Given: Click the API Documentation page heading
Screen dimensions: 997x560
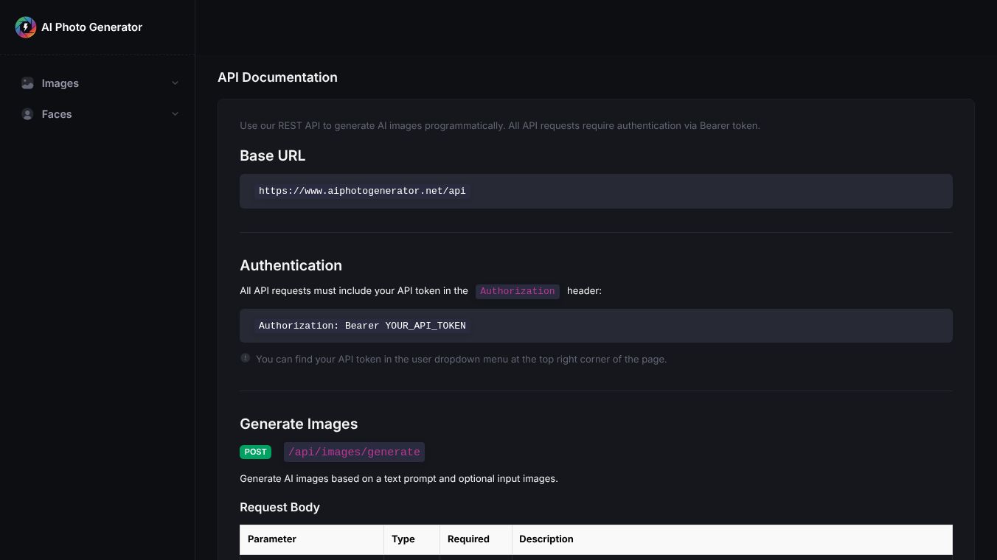Looking at the screenshot, I should click(277, 77).
